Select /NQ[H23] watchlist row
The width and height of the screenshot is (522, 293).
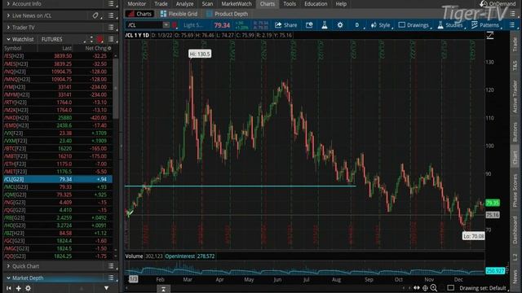(x=58, y=72)
